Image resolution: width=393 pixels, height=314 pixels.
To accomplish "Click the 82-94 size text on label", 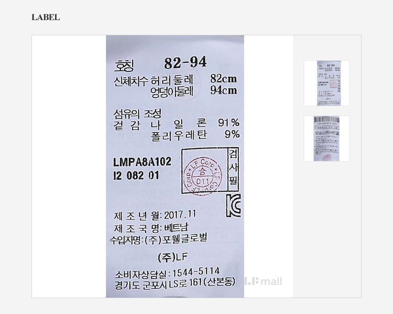I will [x=185, y=62].
